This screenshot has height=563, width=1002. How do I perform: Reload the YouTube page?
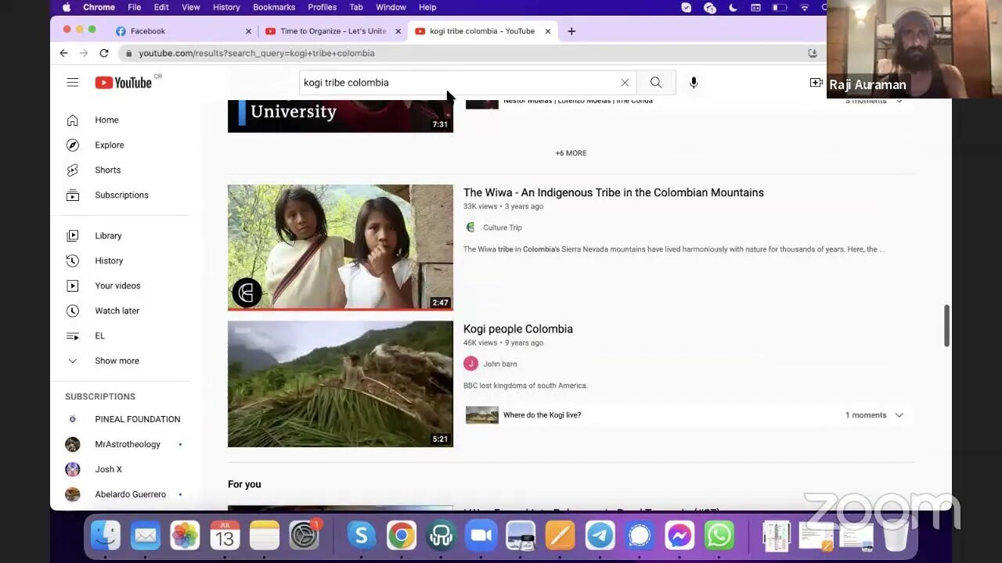tap(104, 53)
